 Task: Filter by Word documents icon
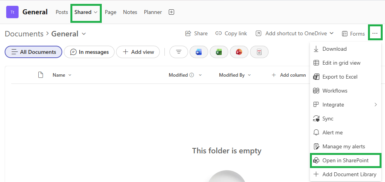(198, 52)
